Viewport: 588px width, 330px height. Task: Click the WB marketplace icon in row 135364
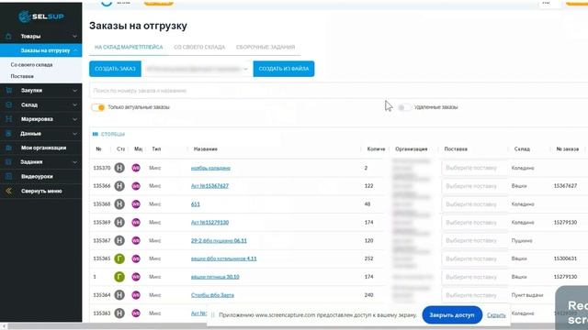[x=136, y=295]
